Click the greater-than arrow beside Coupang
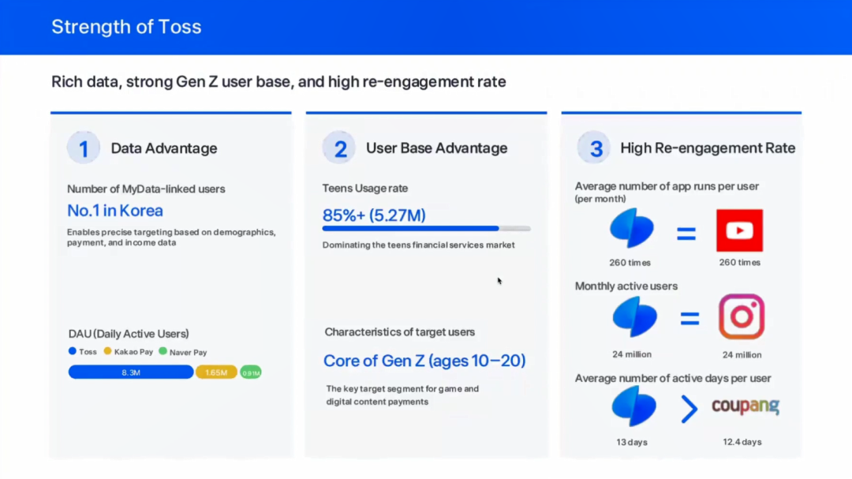Image resolution: width=852 pixels, height=479 pixels. (x=689, y=410)
